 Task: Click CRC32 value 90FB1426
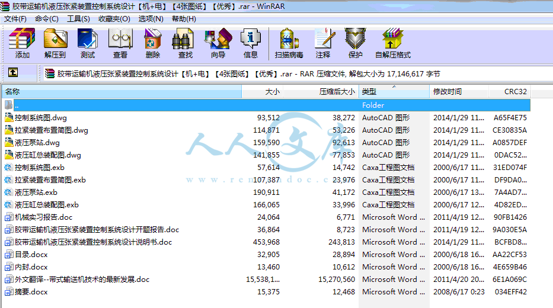510,217
